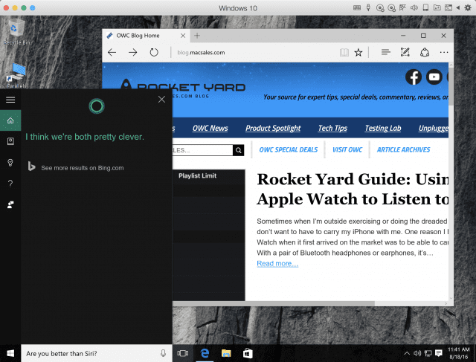Open Cortana's Feedback icon in the sidebar
The height and width of the screenshot is (362, 476).
pyautogui.click(x=10, y=204)
